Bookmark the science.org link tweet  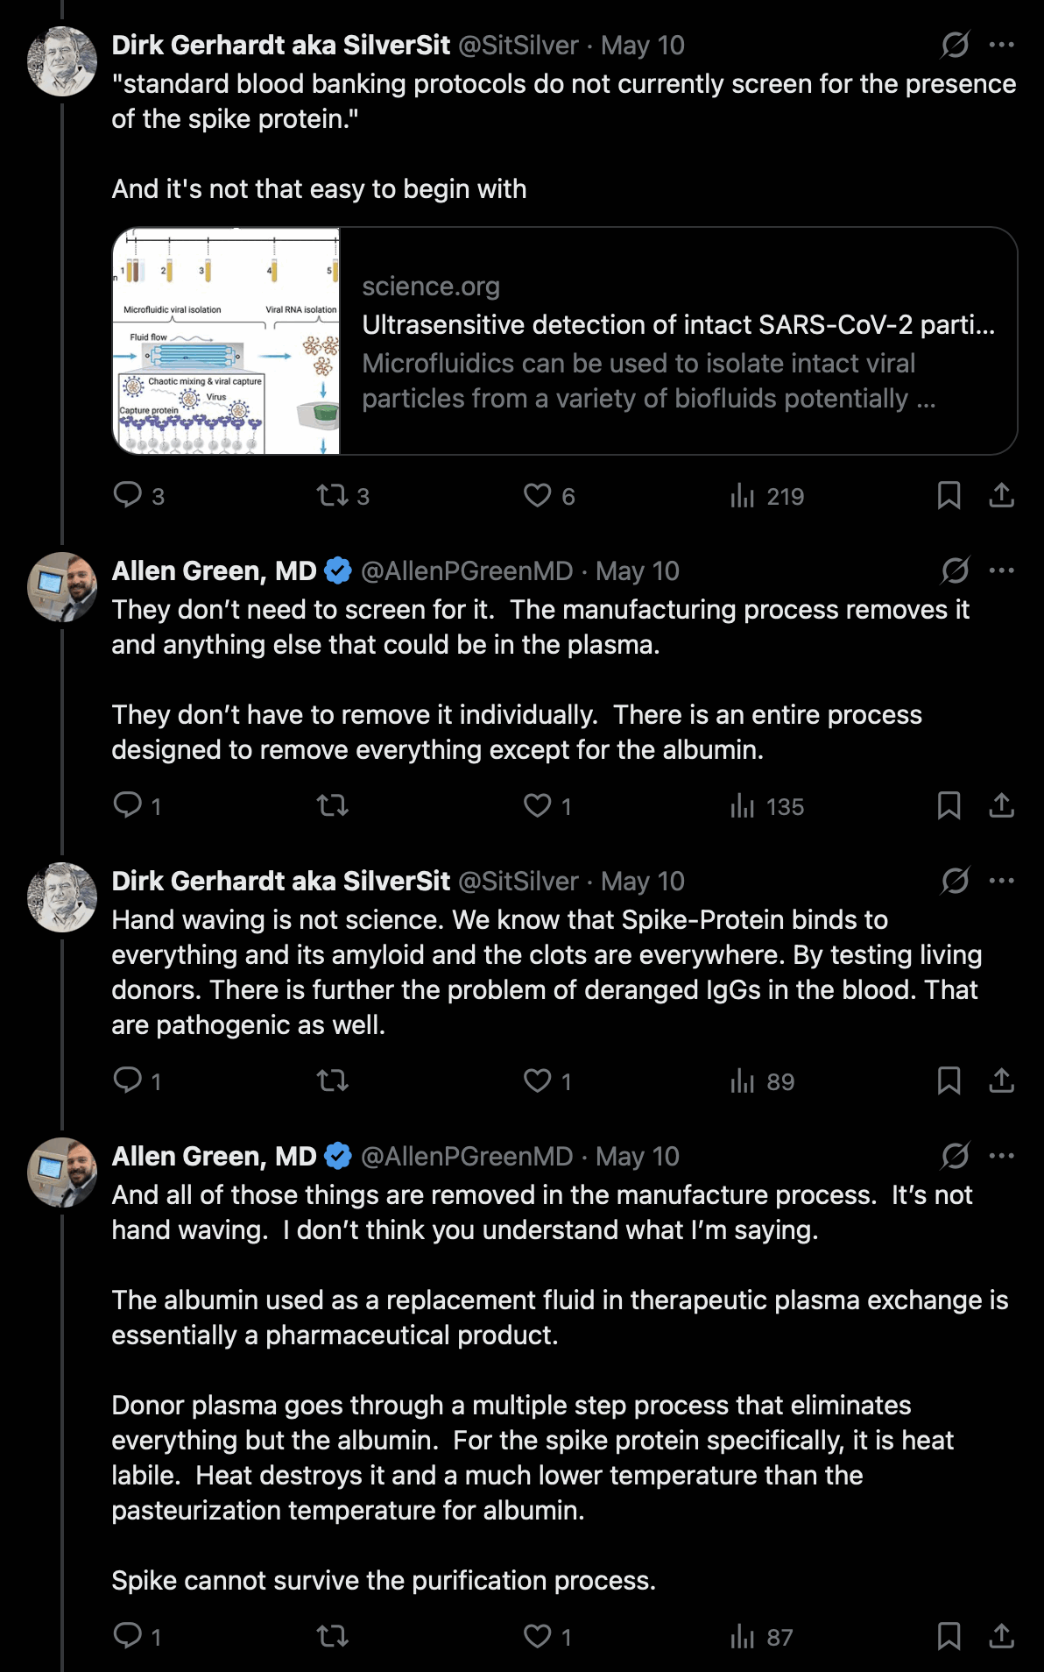point(949,496)
